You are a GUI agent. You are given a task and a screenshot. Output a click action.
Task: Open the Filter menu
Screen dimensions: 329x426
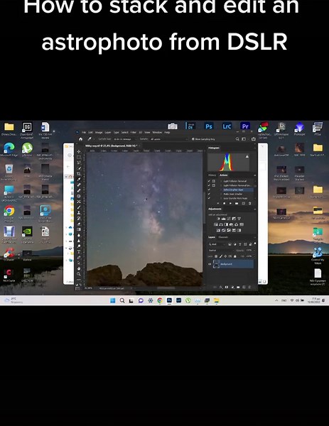133,132
